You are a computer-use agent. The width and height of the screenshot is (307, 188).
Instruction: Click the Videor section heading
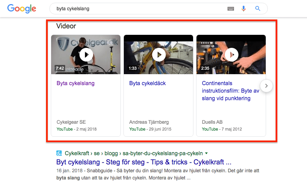pos(66,26)
